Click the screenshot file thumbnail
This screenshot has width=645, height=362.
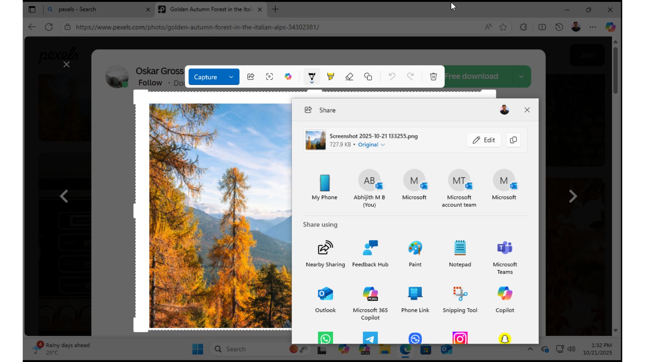(315, 140)
